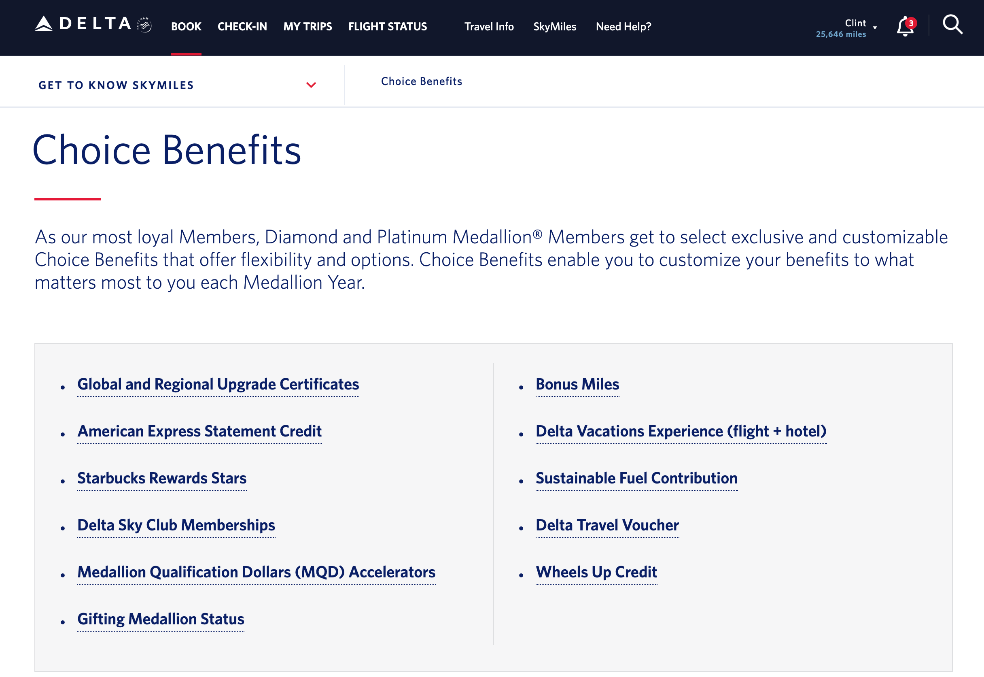View the Wheels Up Credit benefit
The height and width of the screenshot is (677, 984).
tap(596, 572)
